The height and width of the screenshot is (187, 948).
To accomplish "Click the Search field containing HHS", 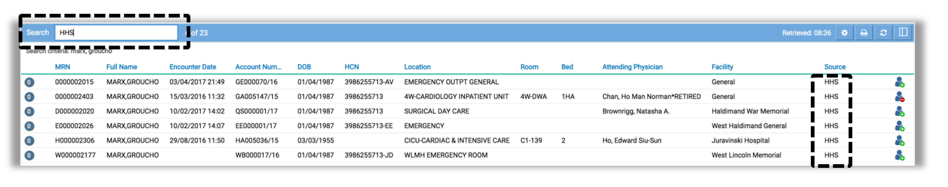I will point(116,32).
